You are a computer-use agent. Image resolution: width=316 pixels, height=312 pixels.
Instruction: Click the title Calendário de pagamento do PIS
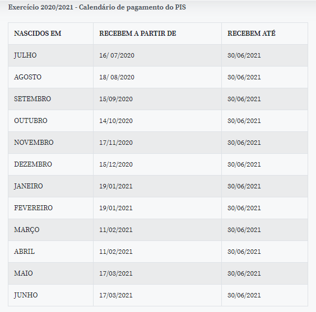(132, 7)
